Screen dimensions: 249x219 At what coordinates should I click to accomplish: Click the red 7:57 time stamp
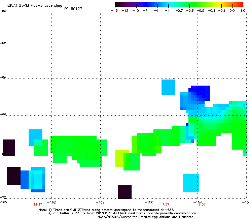pyautogui.click(x=166, y=205)
